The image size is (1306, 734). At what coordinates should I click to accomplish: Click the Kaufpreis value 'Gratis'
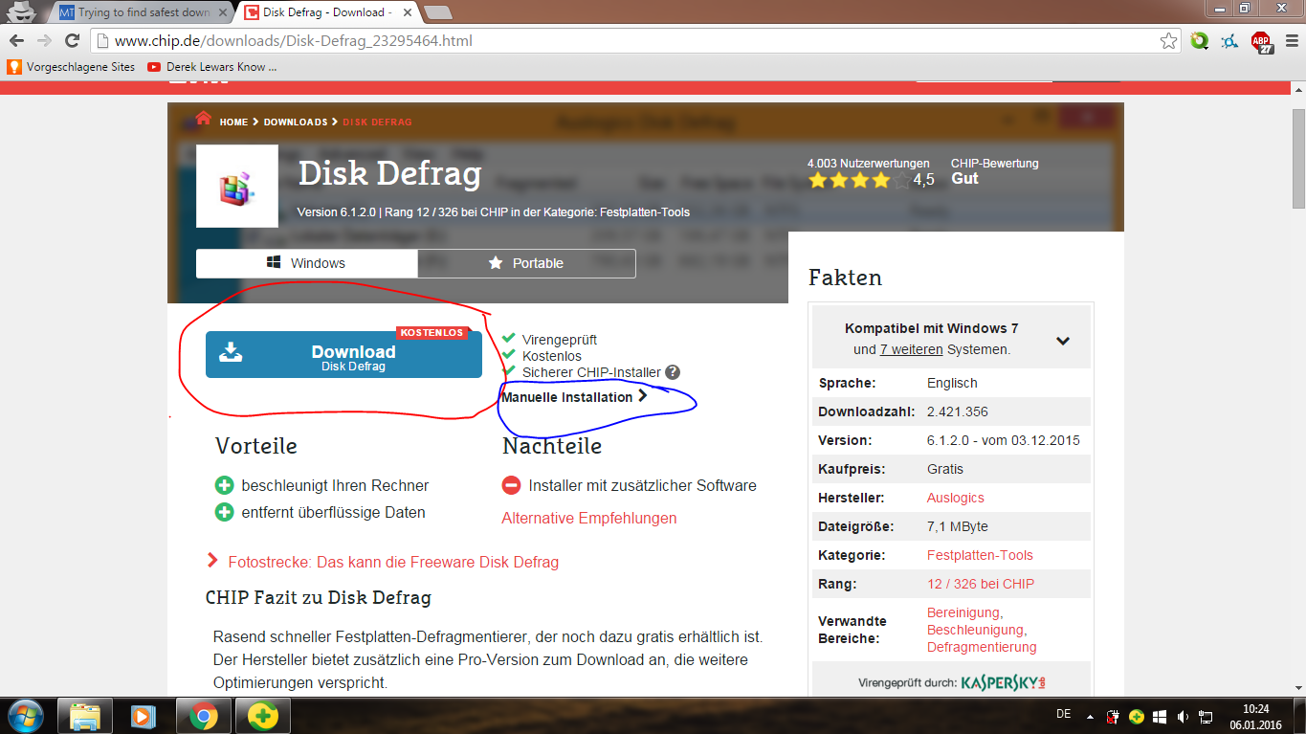click(x=945, y=469)
